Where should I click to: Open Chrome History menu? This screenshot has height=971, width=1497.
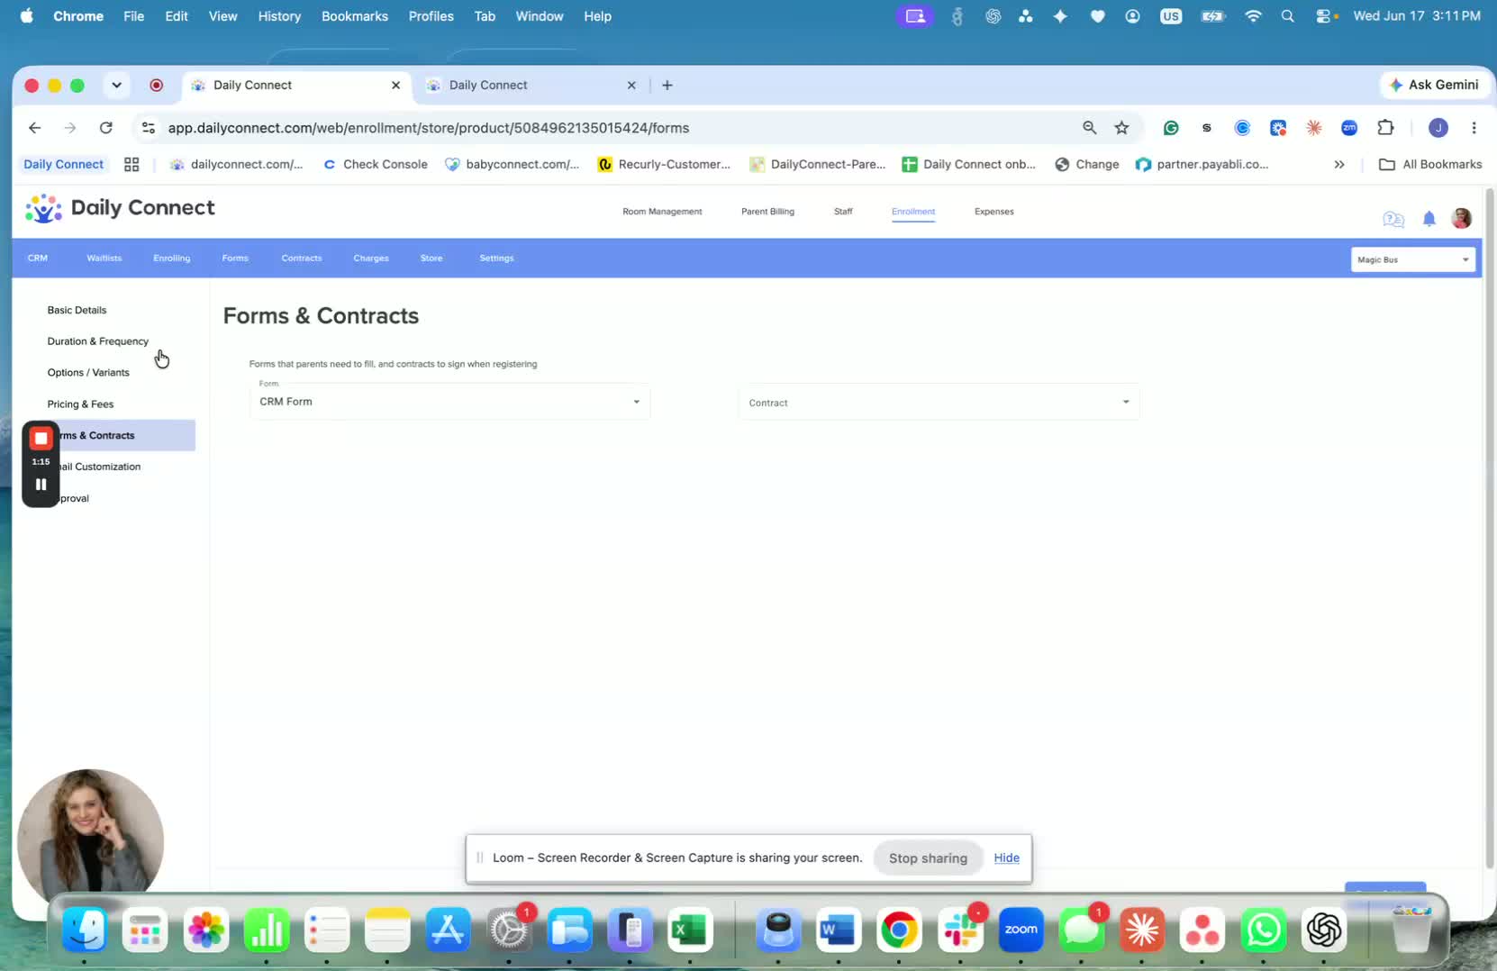279,16
